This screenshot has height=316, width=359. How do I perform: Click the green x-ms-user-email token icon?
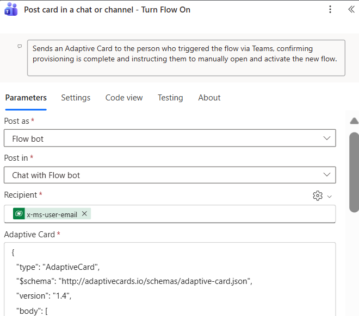[x=19, y=214]
